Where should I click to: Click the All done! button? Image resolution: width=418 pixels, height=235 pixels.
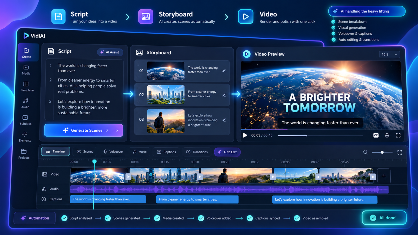pyautogui.click(x=384, y=218)
